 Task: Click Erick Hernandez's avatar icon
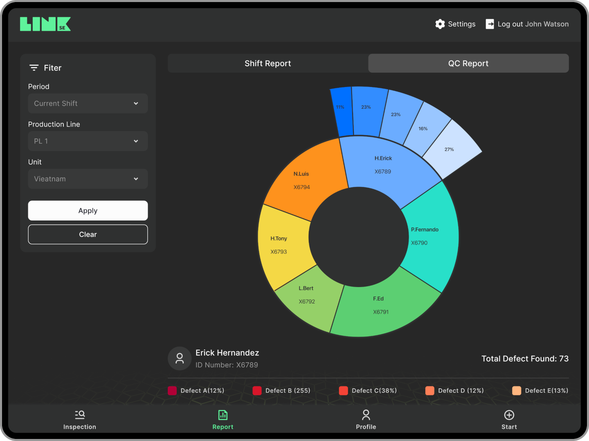(180, 358)
